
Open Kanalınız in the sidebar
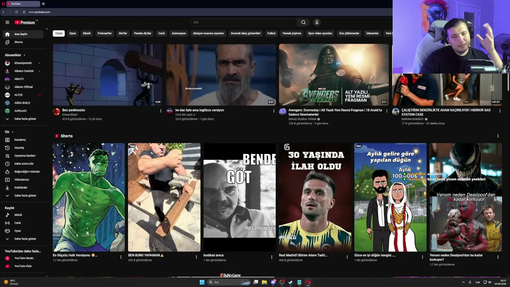(24, 140)
